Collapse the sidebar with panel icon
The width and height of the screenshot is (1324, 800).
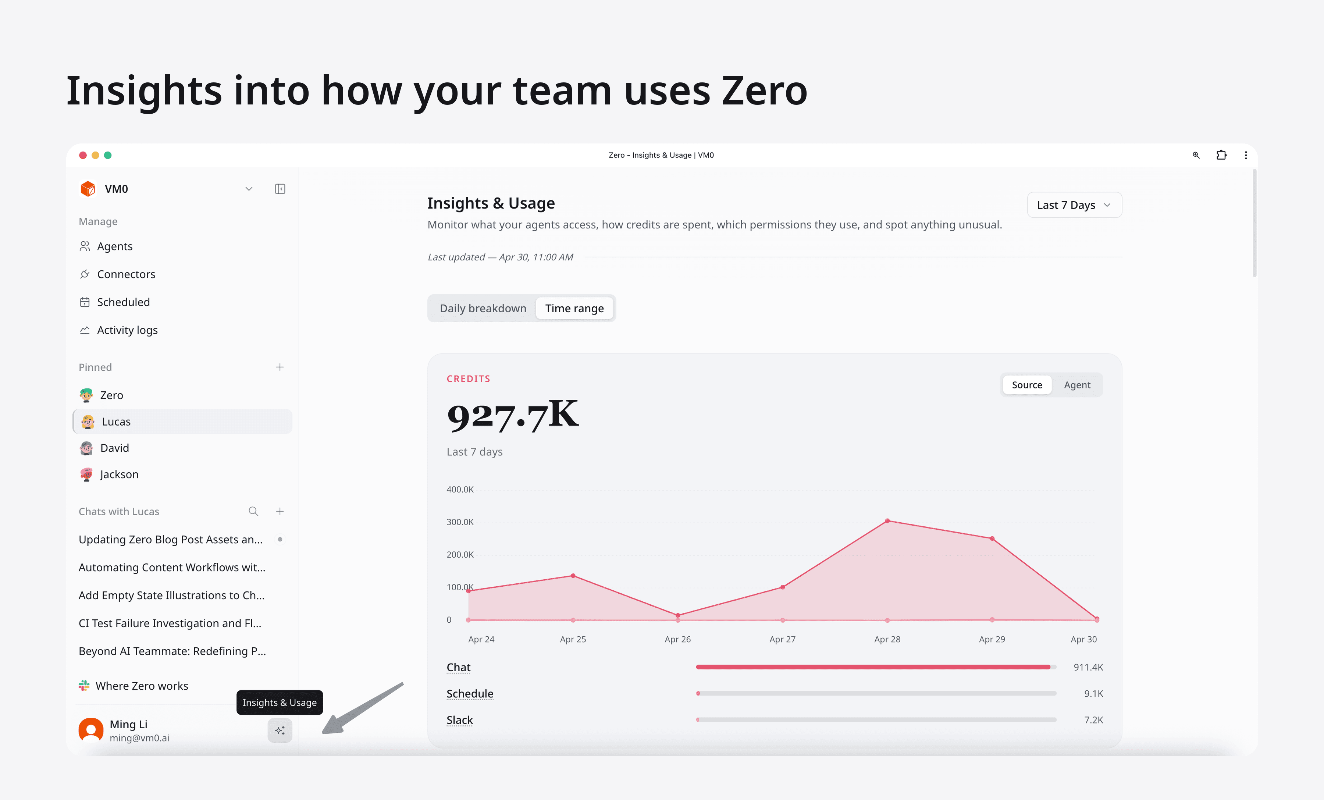point(280,189)
